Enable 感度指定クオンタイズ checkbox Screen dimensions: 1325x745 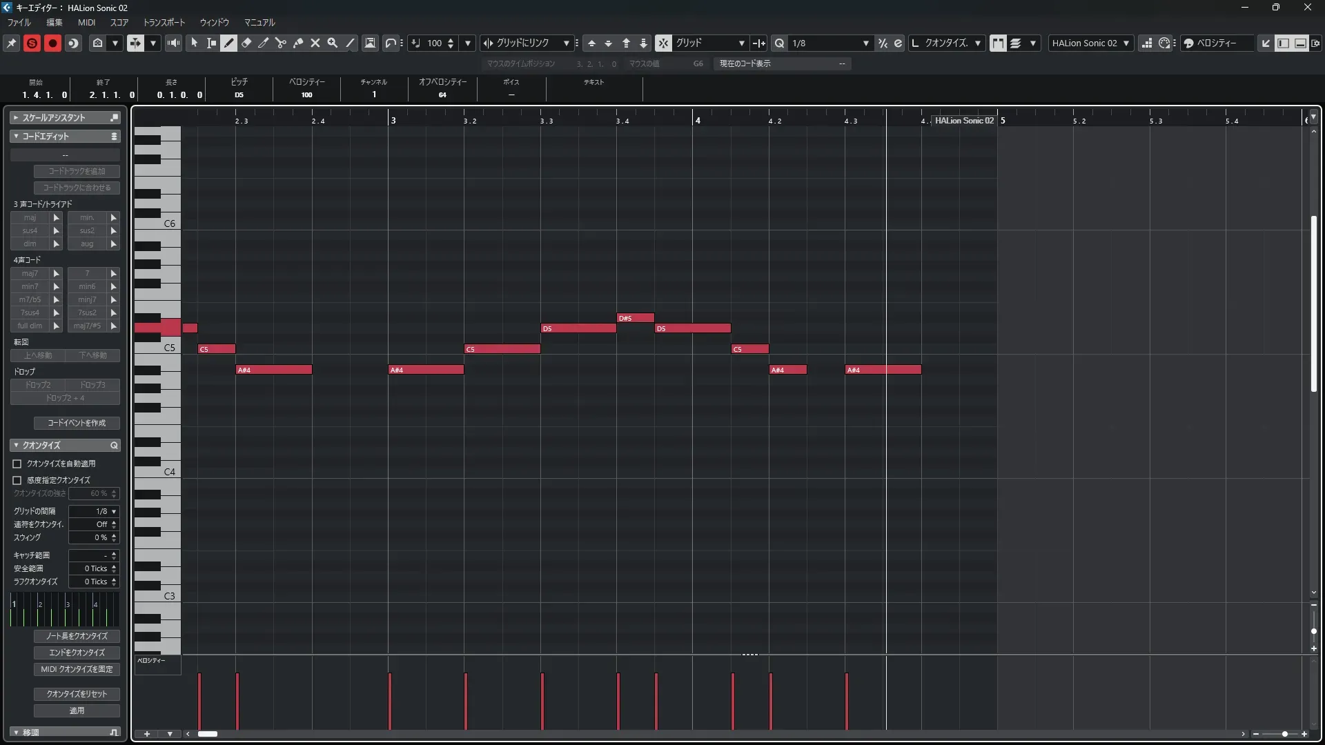pos(17,480)
